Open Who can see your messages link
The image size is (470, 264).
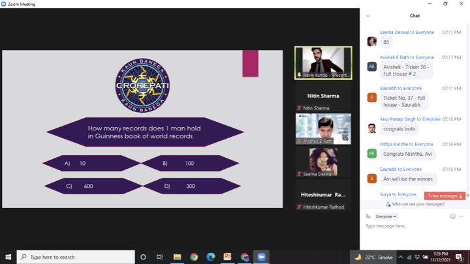(415, 204)
